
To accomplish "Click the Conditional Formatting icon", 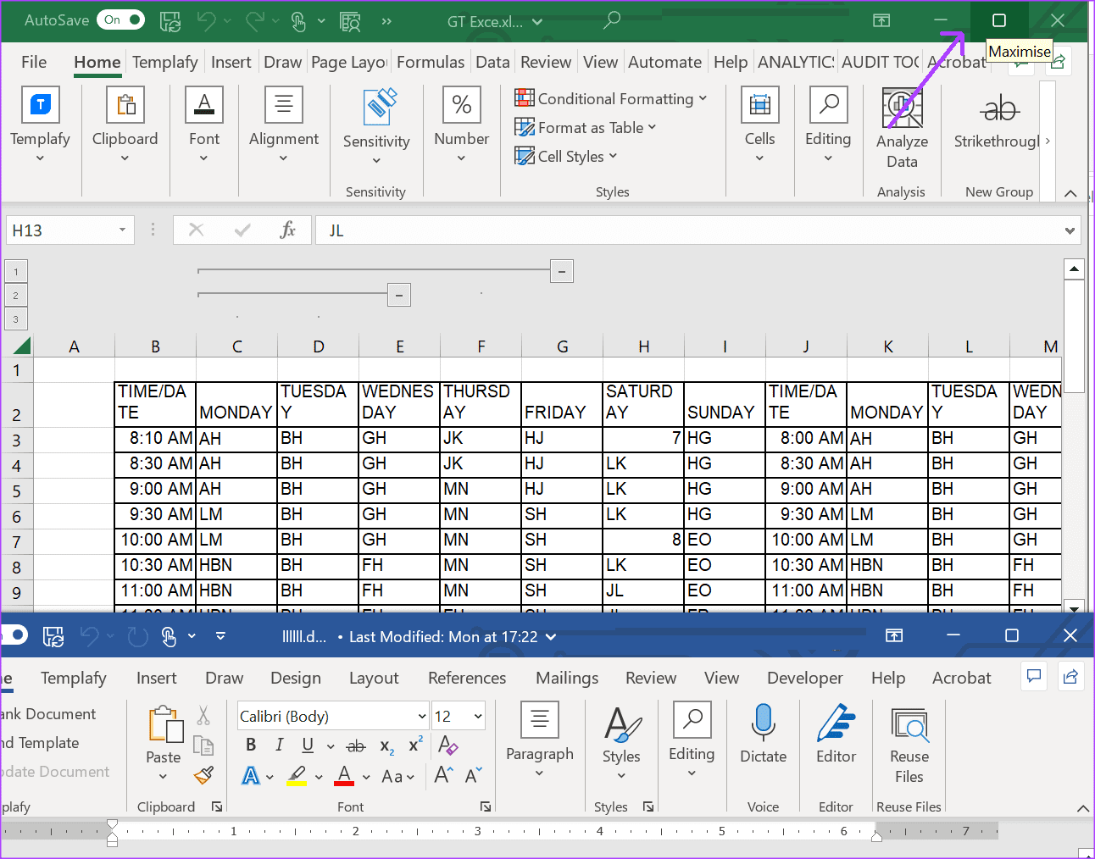I will (x=524, y=97).
